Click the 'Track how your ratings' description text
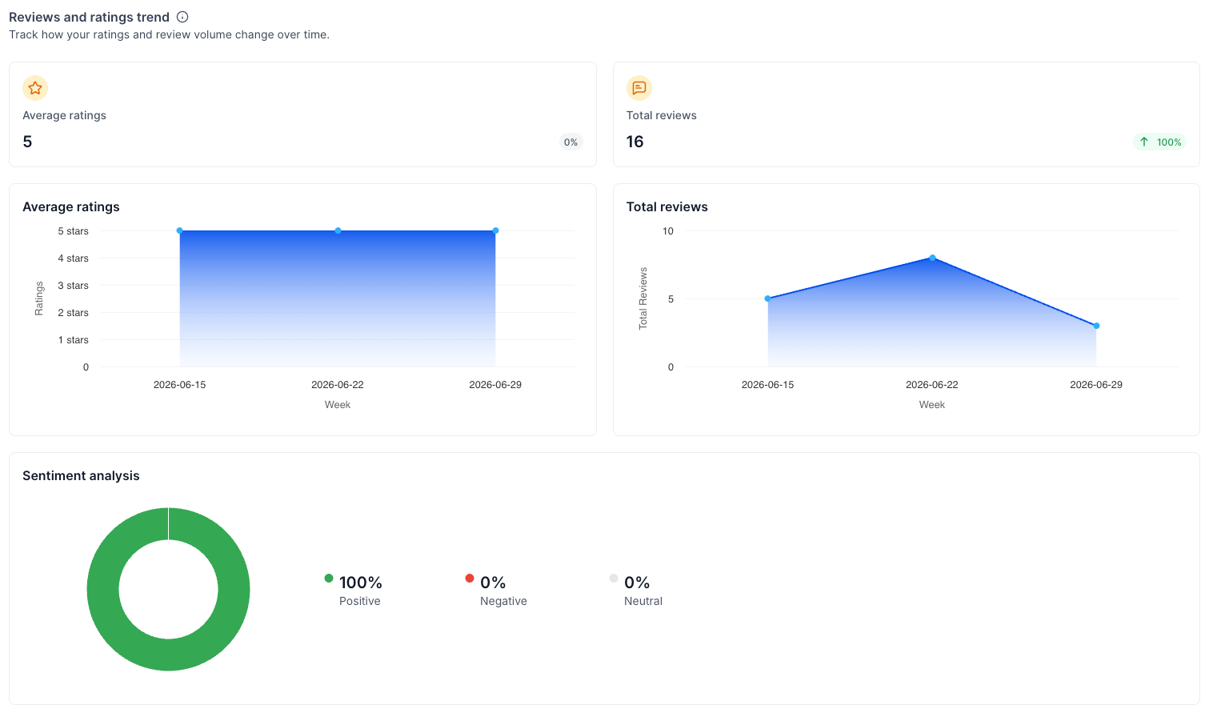 coord(169,34)
